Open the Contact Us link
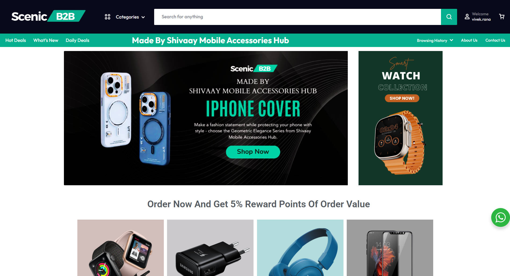This screenshot has width=510, height=276. (495, 40)
